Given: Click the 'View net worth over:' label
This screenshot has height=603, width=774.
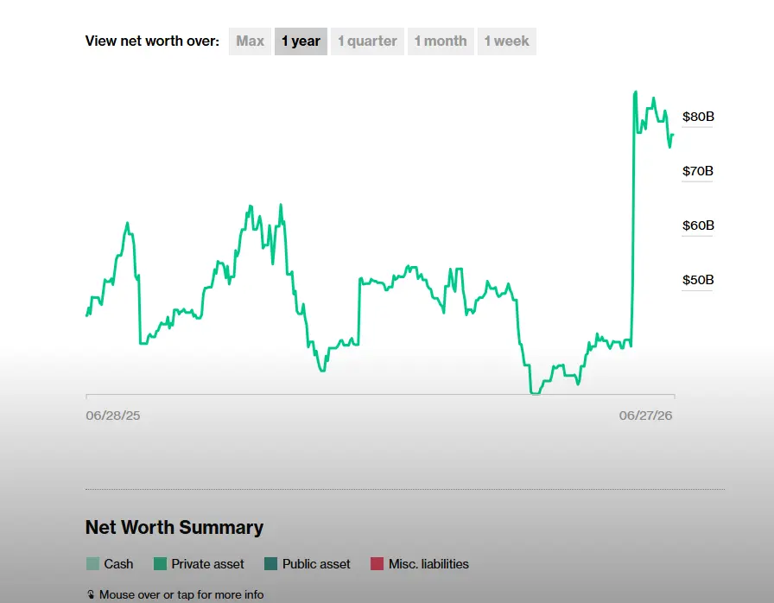Looking at the screenshot, I should tap(152, 41).
